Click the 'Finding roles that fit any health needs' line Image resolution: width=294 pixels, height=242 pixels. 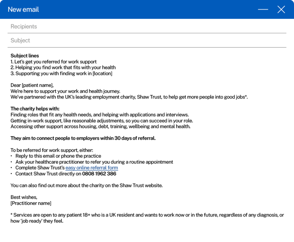click(100, 115)
